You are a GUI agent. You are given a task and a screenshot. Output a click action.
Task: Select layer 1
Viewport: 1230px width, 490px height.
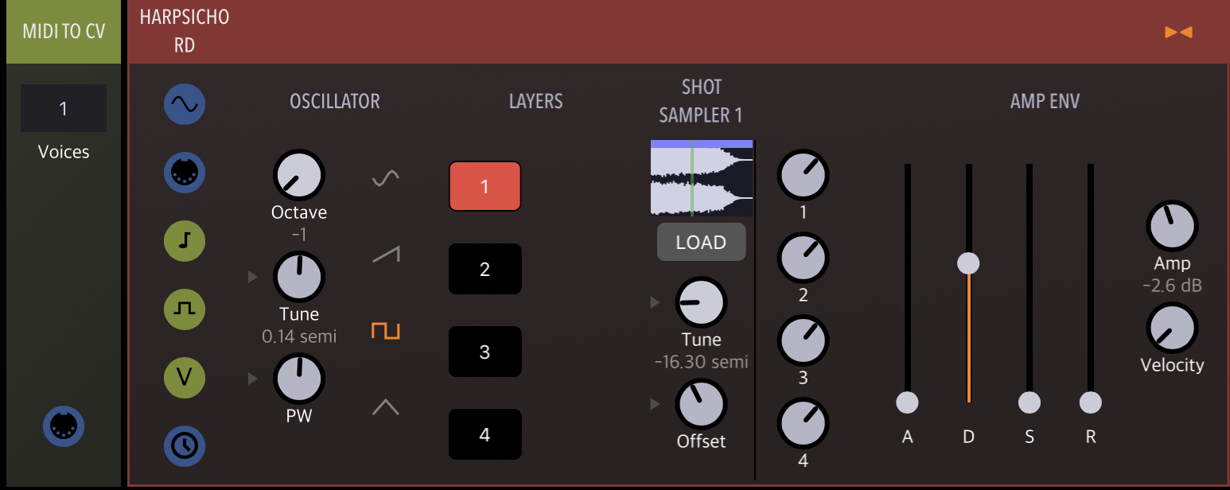click(x=485, y=187)
